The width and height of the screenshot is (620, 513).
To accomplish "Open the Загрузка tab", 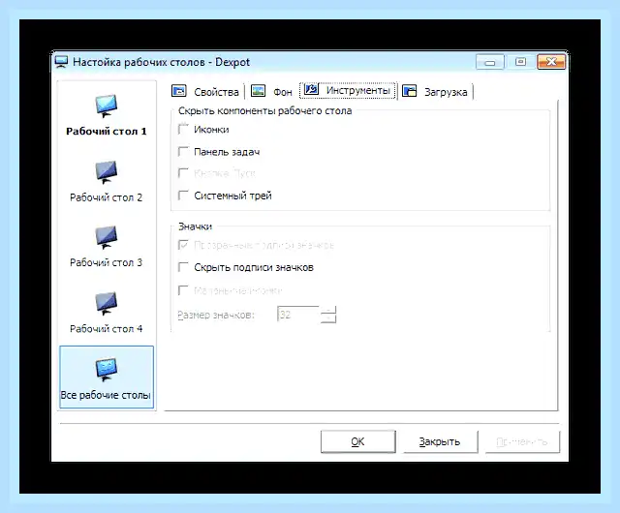I will 435,91.
